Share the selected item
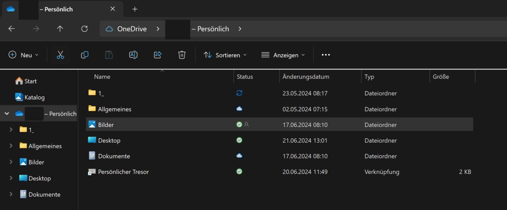The image size is (507, 210). coord(158,55)
